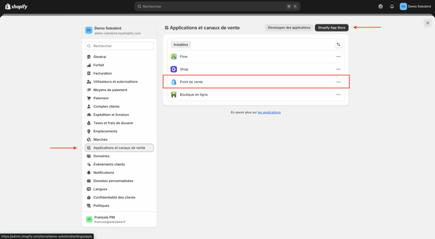Click the sort arrows icon in Installées
Screen dimensions: 435x239
(338, 44)
